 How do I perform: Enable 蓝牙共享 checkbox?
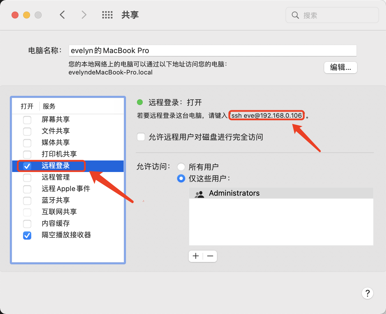tap(27, 201)
